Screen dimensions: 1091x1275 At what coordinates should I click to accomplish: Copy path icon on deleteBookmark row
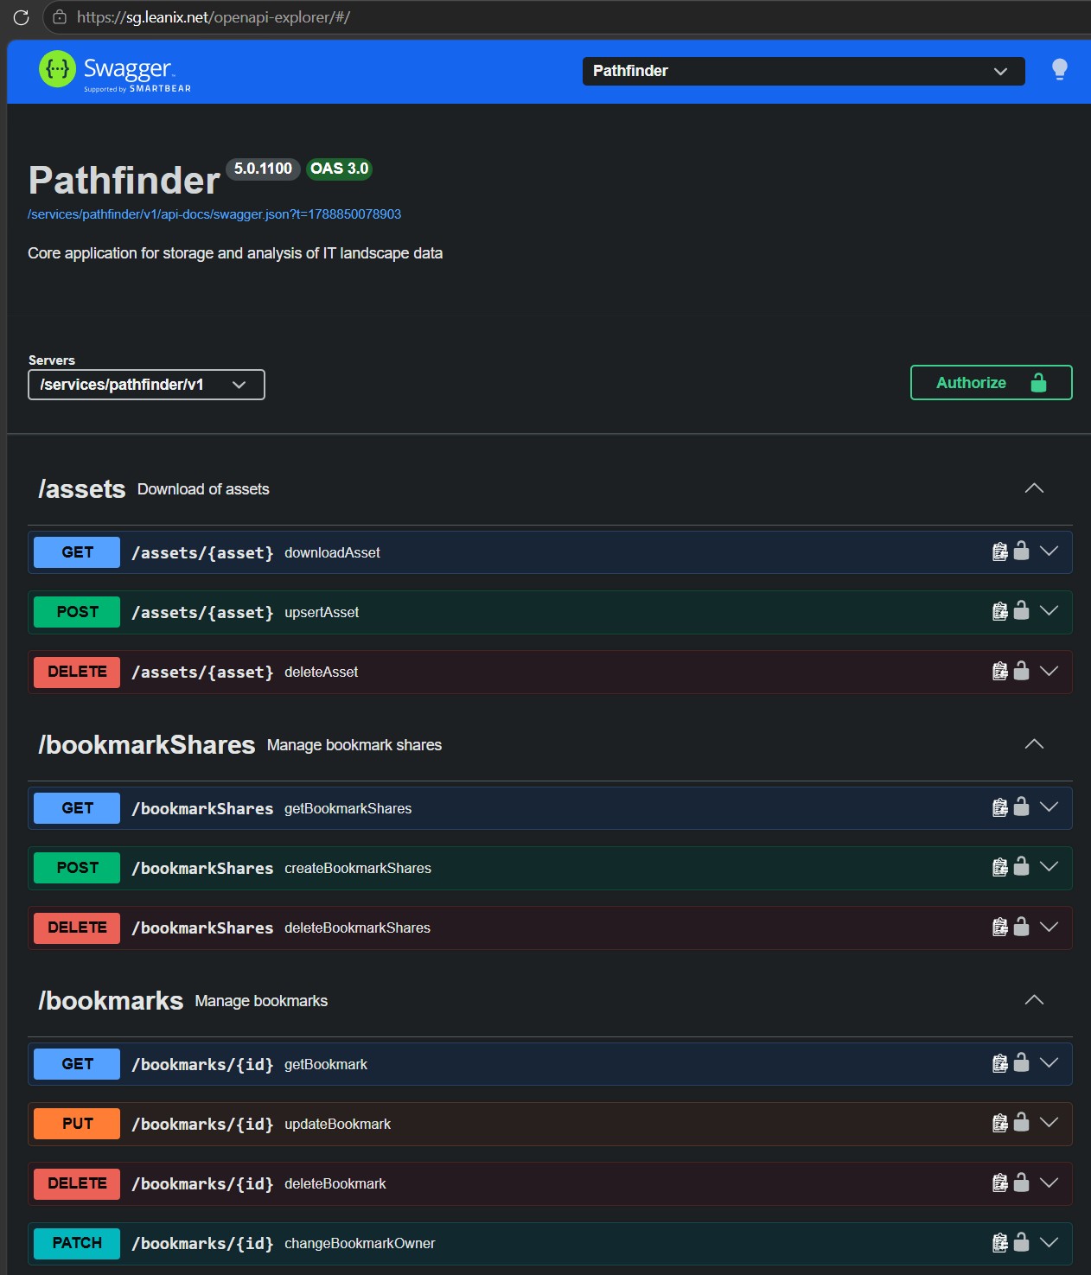(x=999, y=1183)
